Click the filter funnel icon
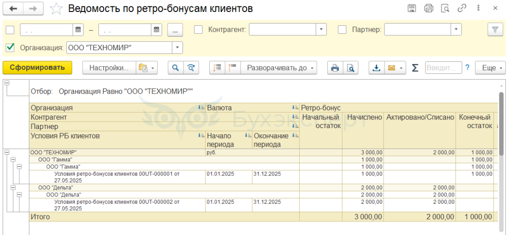Image resolution: width=508 pixels, height=235 pixels. [x=495, y=30]
